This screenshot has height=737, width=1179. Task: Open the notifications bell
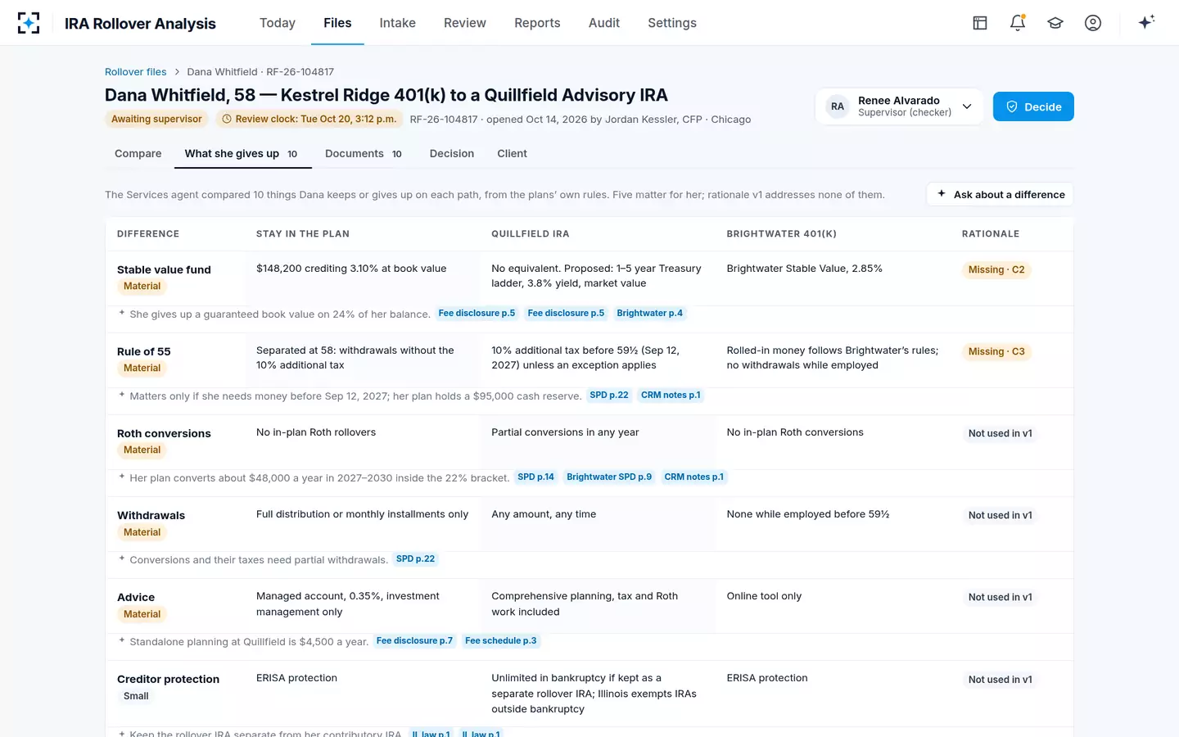click(1018, 23)
